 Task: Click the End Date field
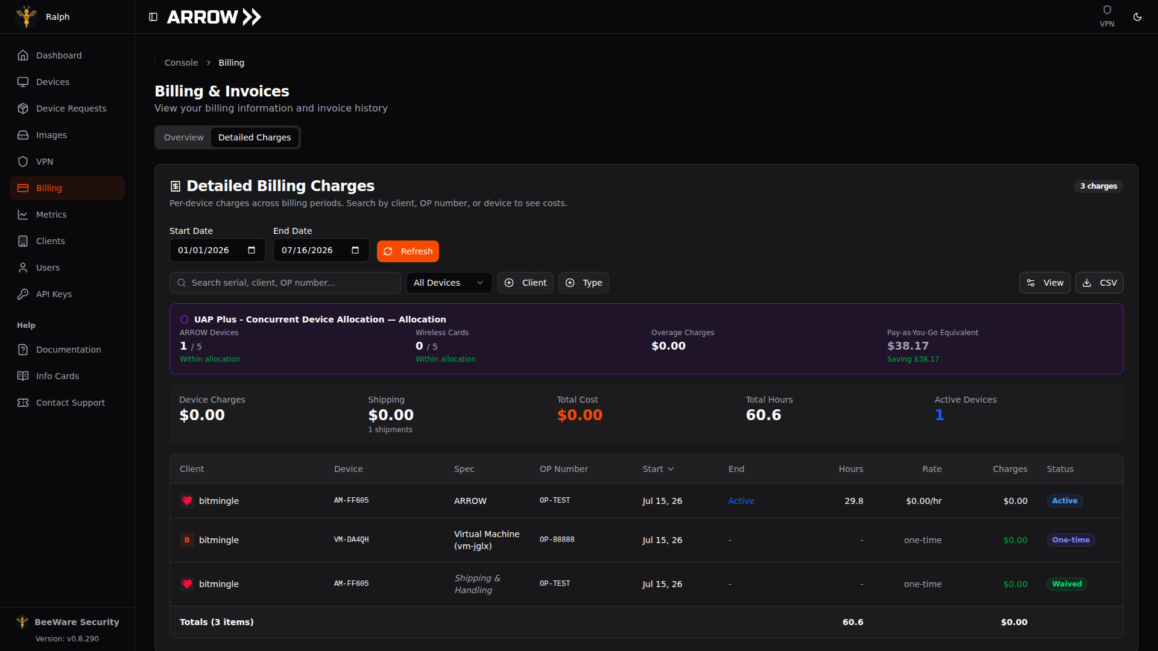[321, 250]
